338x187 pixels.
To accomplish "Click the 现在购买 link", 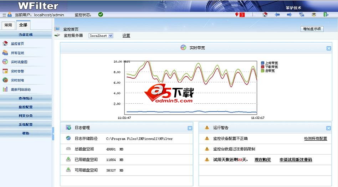I will 262,160.
